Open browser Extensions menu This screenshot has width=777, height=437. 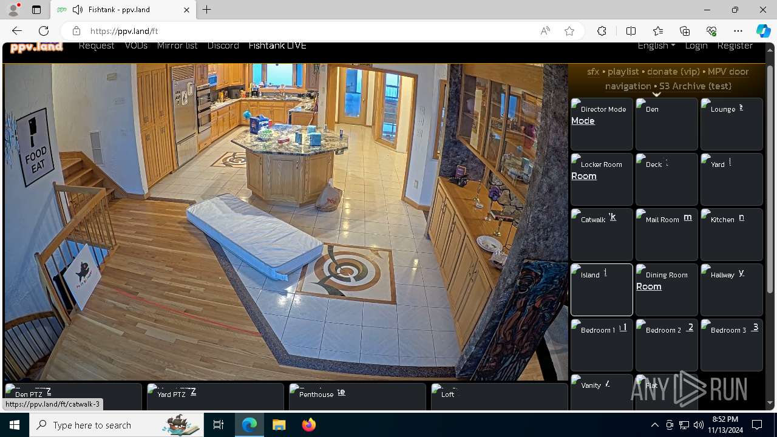(602, 31)
